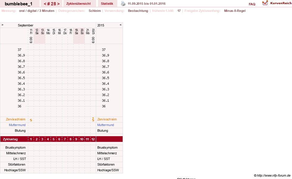Click the left LH / SST row label
The height and width of the screenshot is (179, 292).
[20, 159]
